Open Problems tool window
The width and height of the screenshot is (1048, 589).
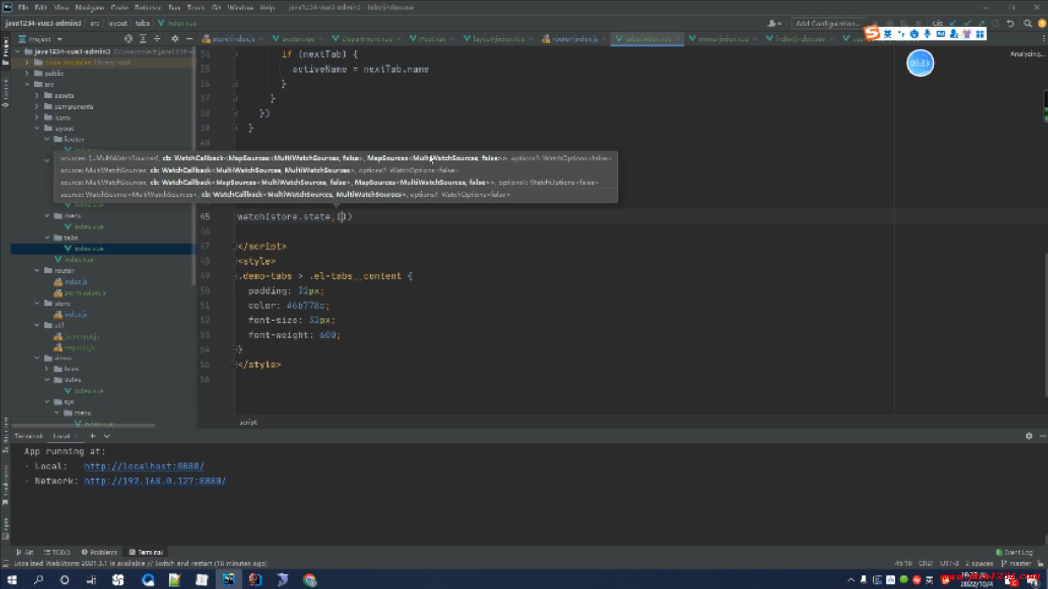pos(99,552)
